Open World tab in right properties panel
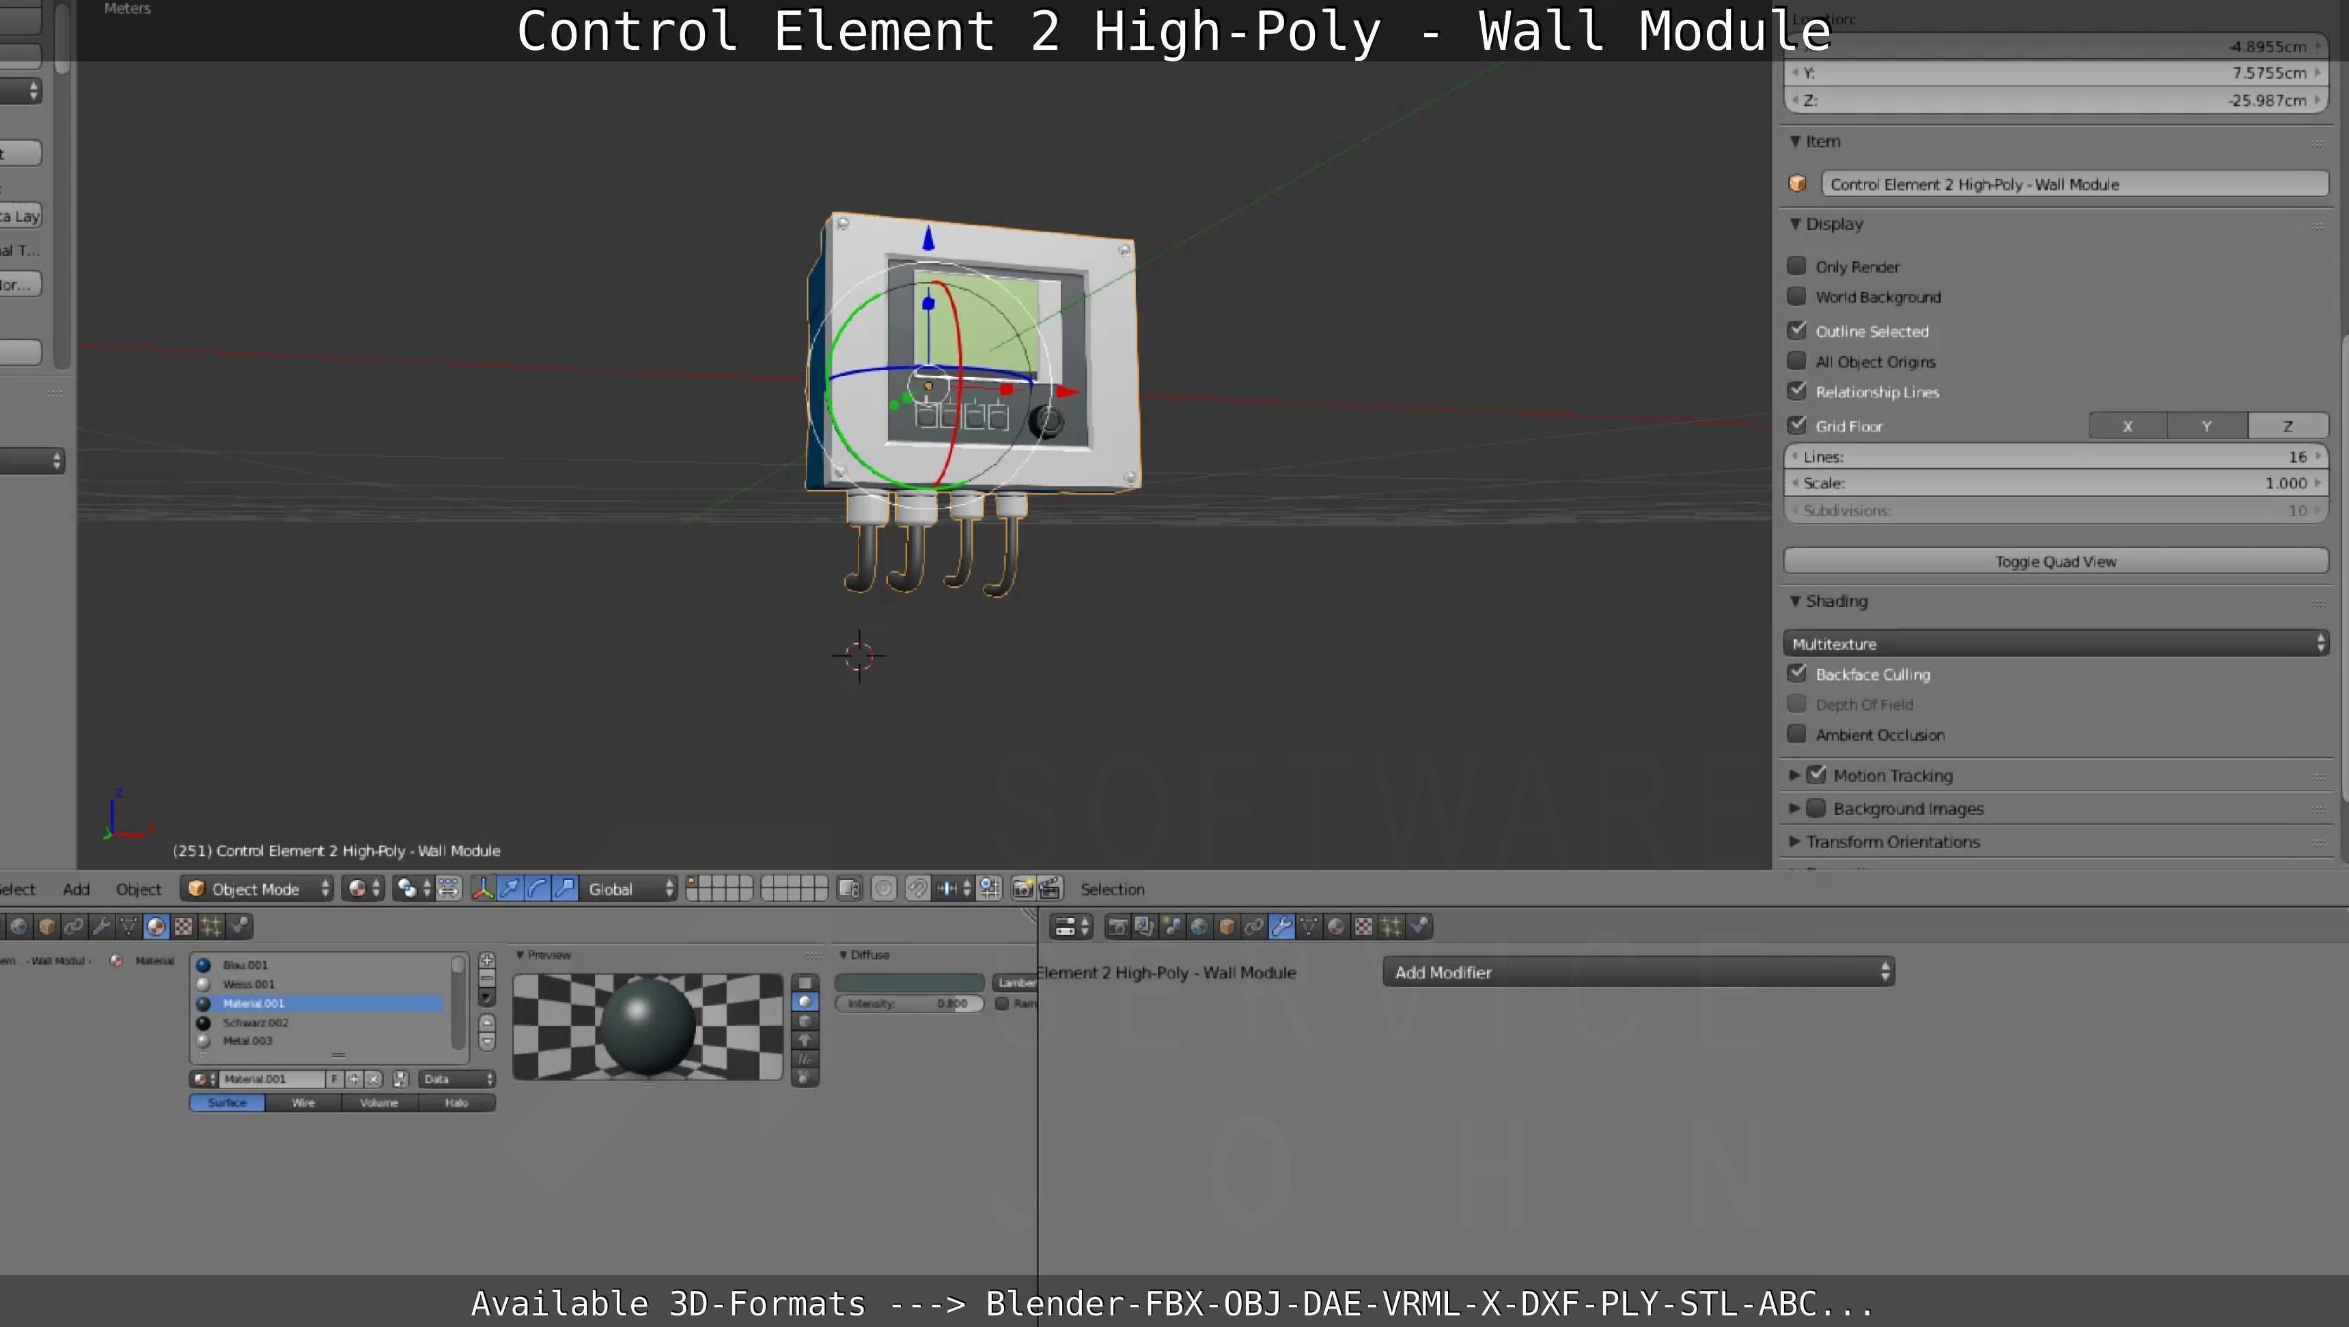2349x1327 pixels. point(1199,927)
